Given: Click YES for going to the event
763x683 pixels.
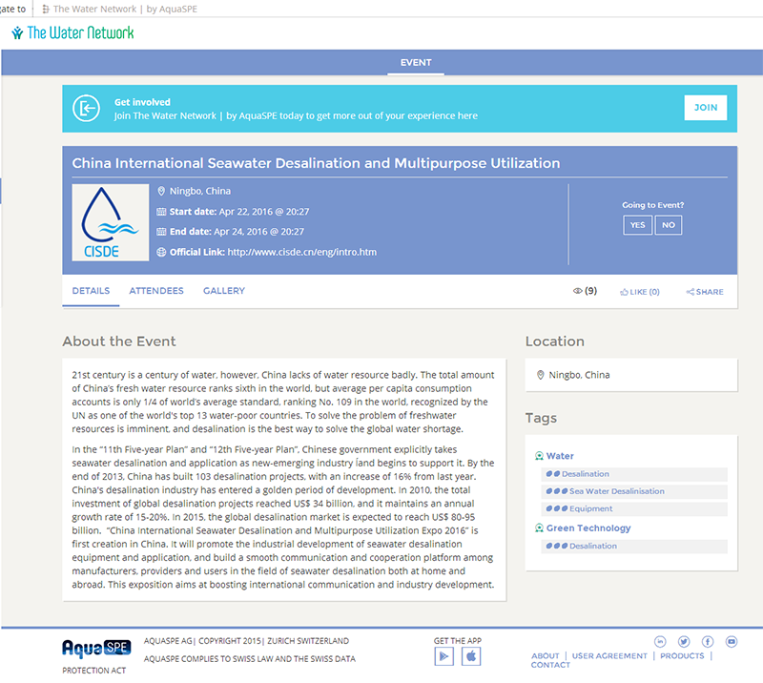Looking at the screenshot, I should [637, 225].
